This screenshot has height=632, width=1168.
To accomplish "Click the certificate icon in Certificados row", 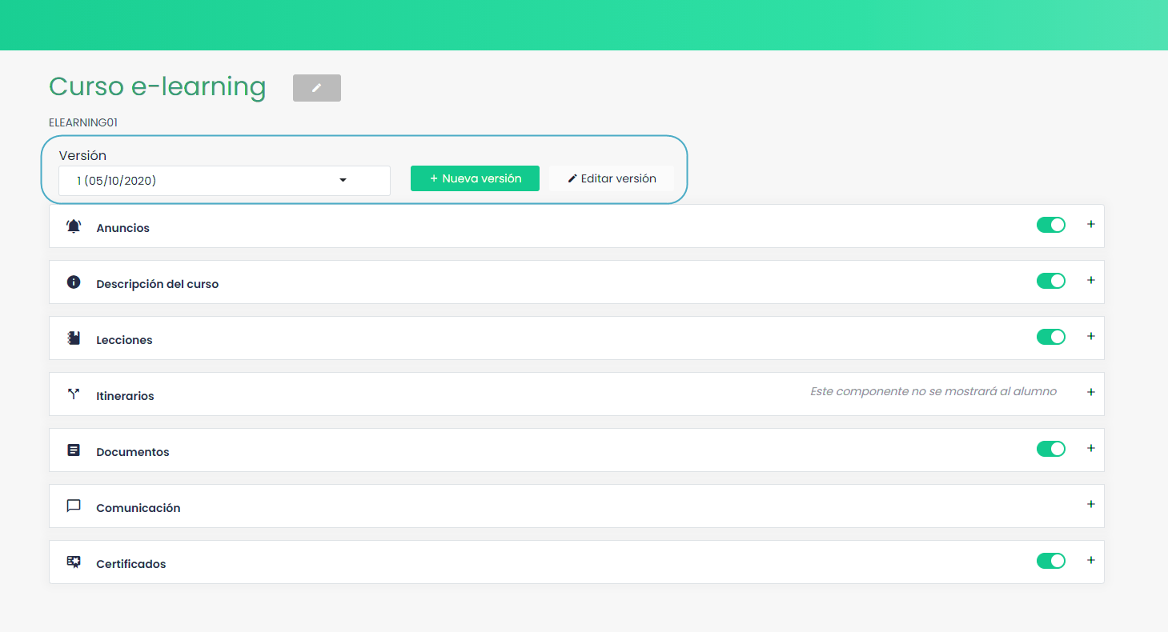I will pyautogui.click(x=74, y=562).
